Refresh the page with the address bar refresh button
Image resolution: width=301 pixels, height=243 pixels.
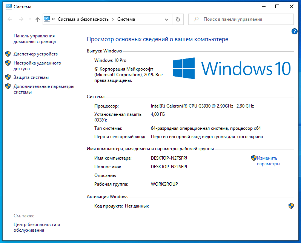pos(178,19)
